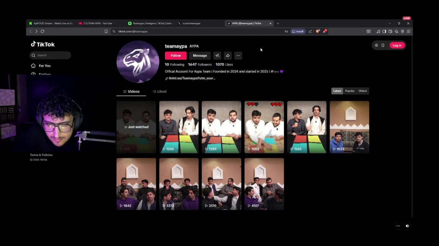Click the Brave shields lion icon
Image resolution: width=439 pixels, height=246 pixels.
point(318,31)
